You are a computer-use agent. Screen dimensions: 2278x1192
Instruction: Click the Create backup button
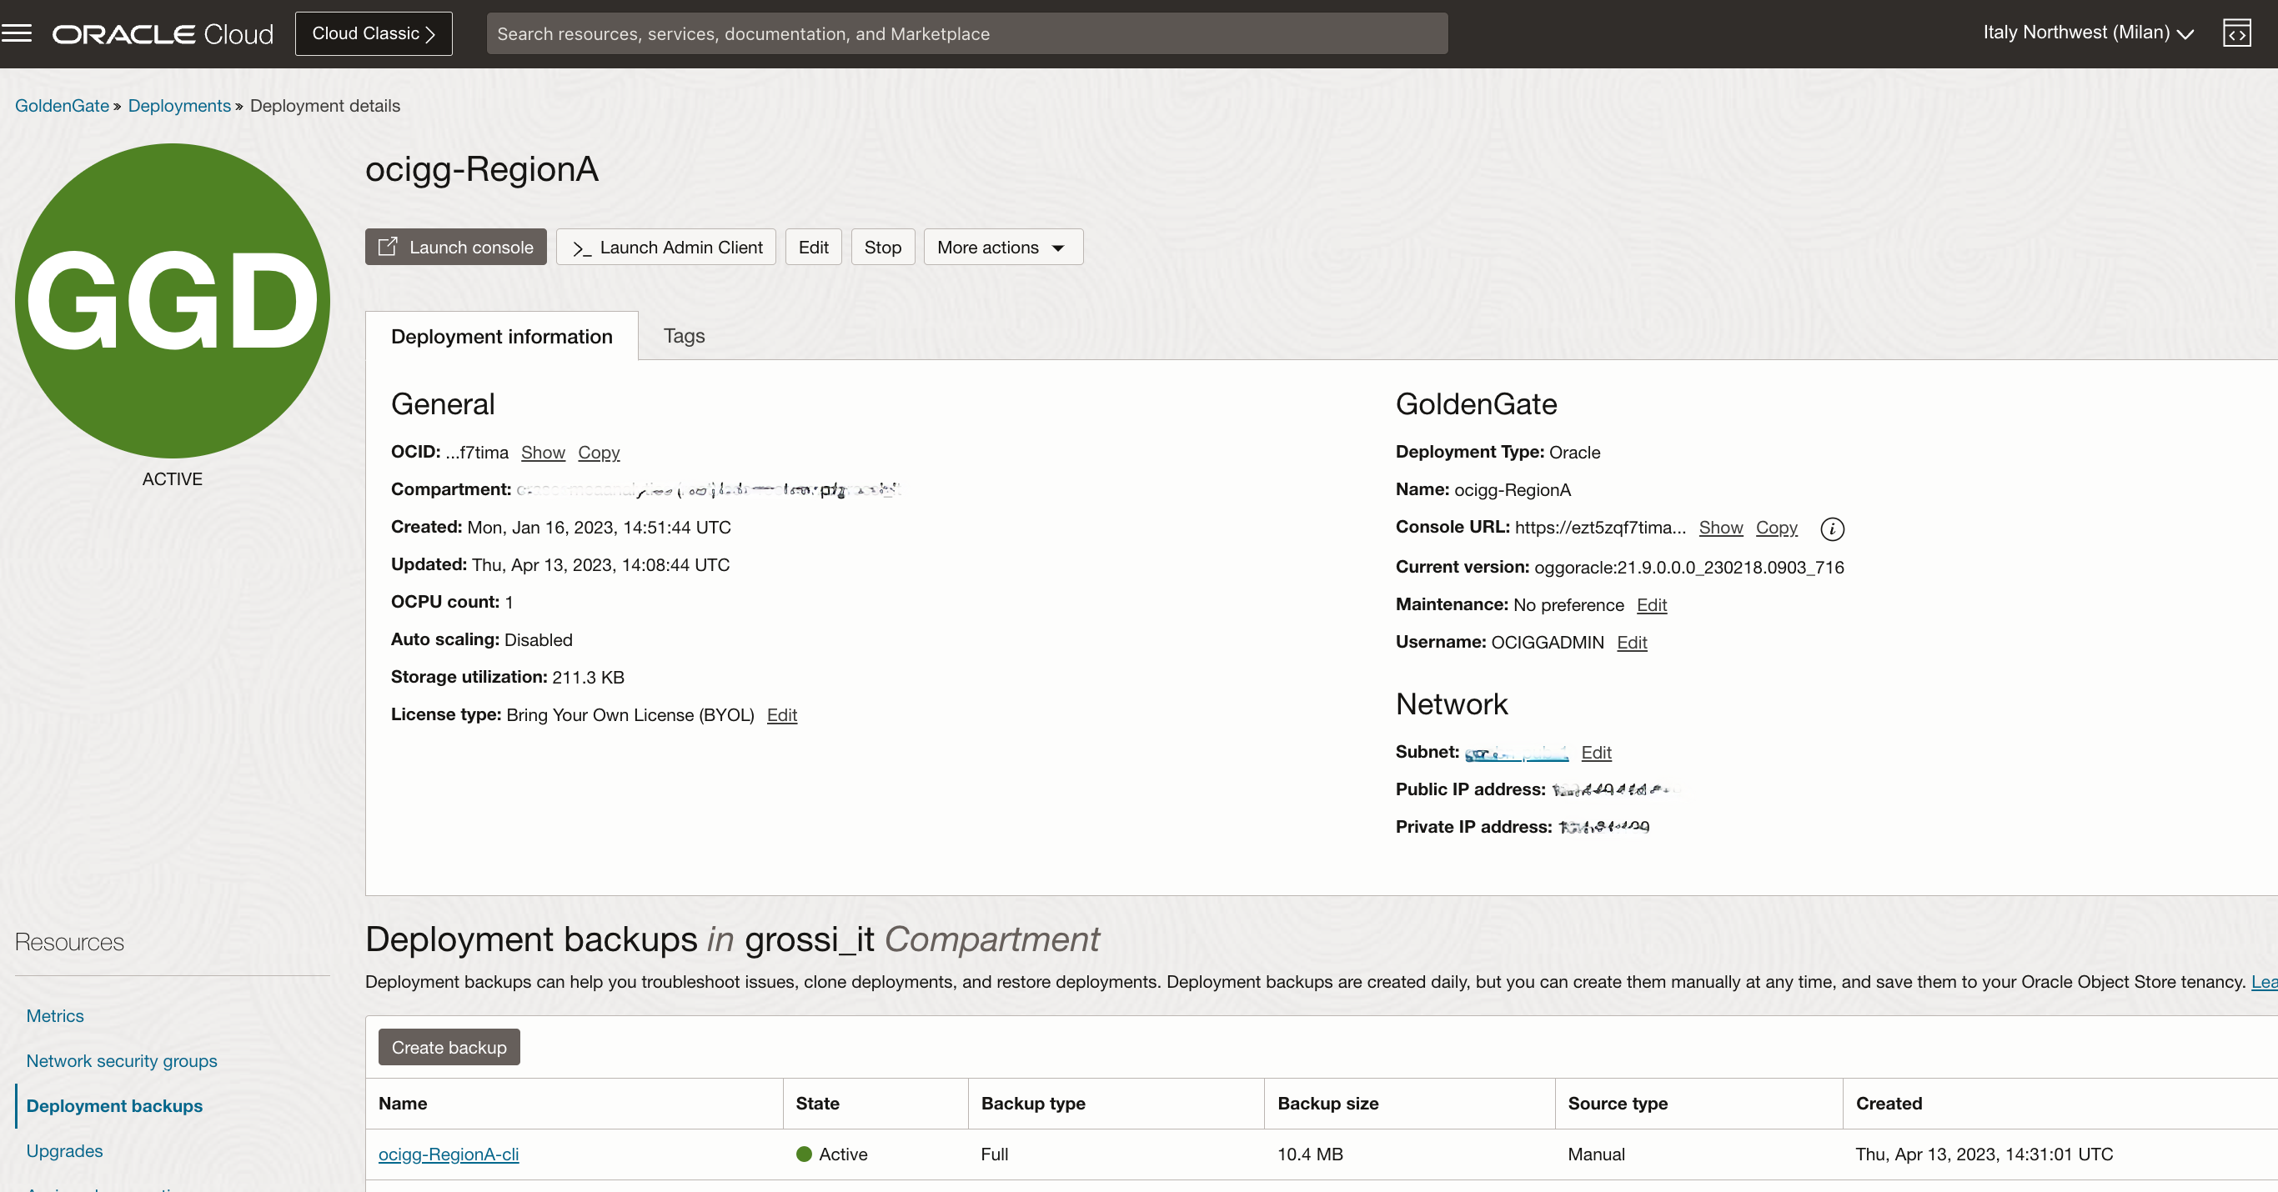(x=449, y=1048)
